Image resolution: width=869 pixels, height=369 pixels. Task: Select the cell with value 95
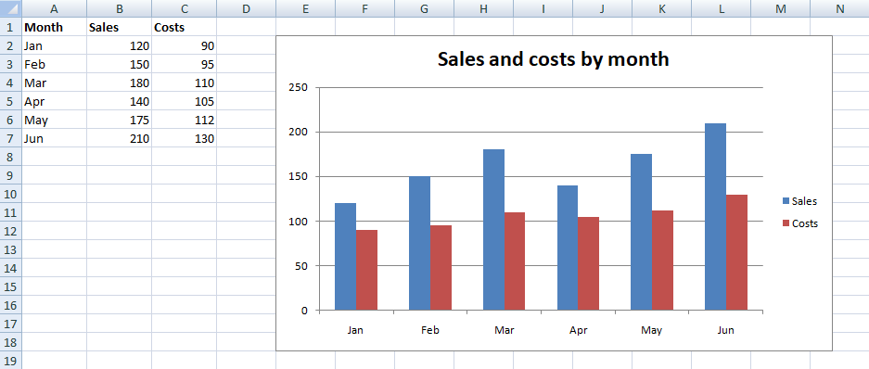(x=184, y=64)
